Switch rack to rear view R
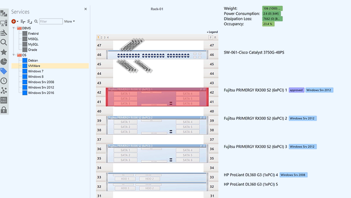 point(216,37)
